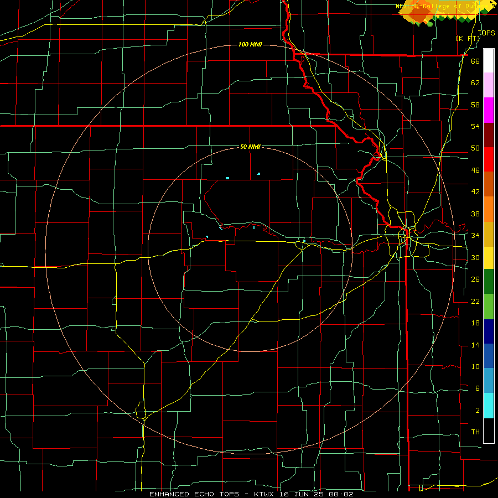Click legend value "38"
This screenshot has width=498, height=498.
(475, 214)
